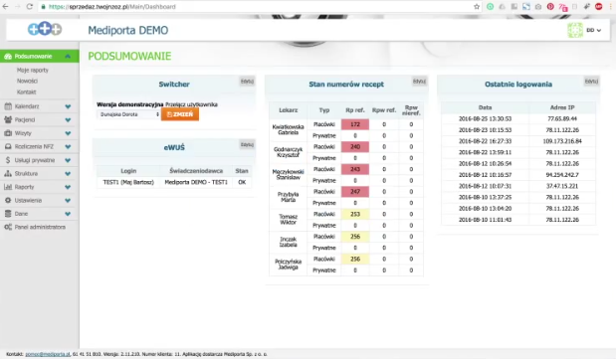Click the Mediporta three-plus logo
This screenshot has height=359, width=616.
45,29
